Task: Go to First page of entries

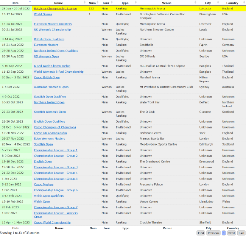Action: tap(201, 233)
